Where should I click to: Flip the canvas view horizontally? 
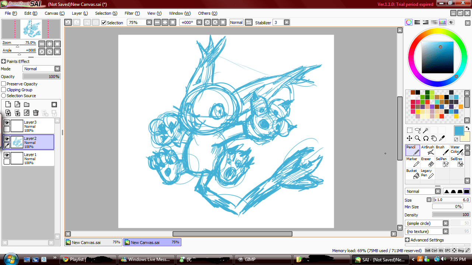(249, 22)
